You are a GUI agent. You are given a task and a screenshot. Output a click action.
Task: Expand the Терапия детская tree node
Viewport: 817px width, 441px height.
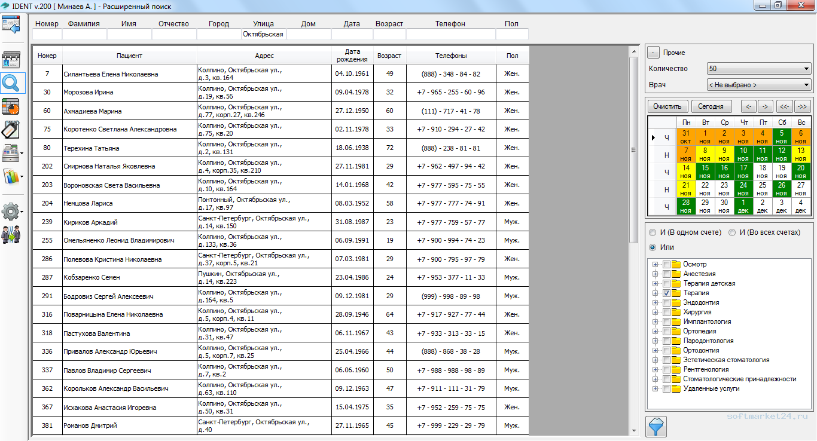coord(656,283)
